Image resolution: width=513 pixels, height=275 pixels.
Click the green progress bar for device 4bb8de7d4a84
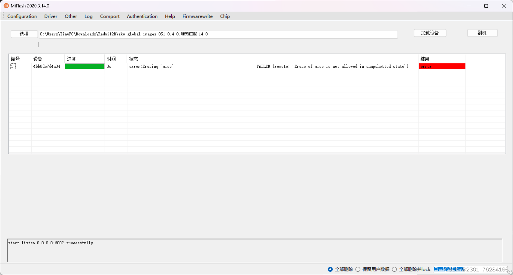click(84, 66)
